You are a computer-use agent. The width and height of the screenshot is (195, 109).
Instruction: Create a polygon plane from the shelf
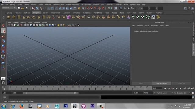click(x=28, y=17)
